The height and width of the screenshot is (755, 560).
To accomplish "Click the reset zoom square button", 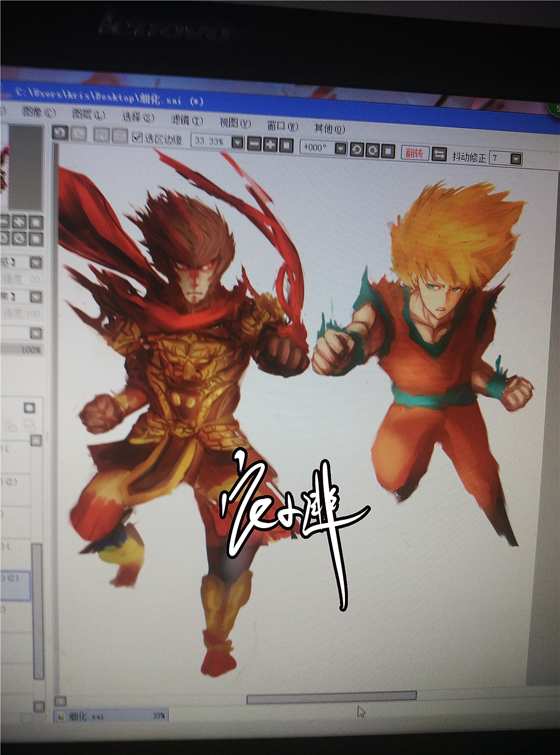I will (286, 146).
